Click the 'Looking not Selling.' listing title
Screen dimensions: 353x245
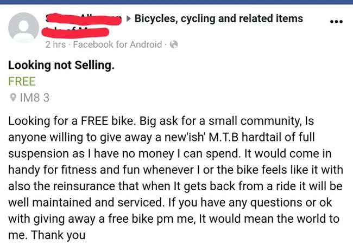(x=61, y=66)
